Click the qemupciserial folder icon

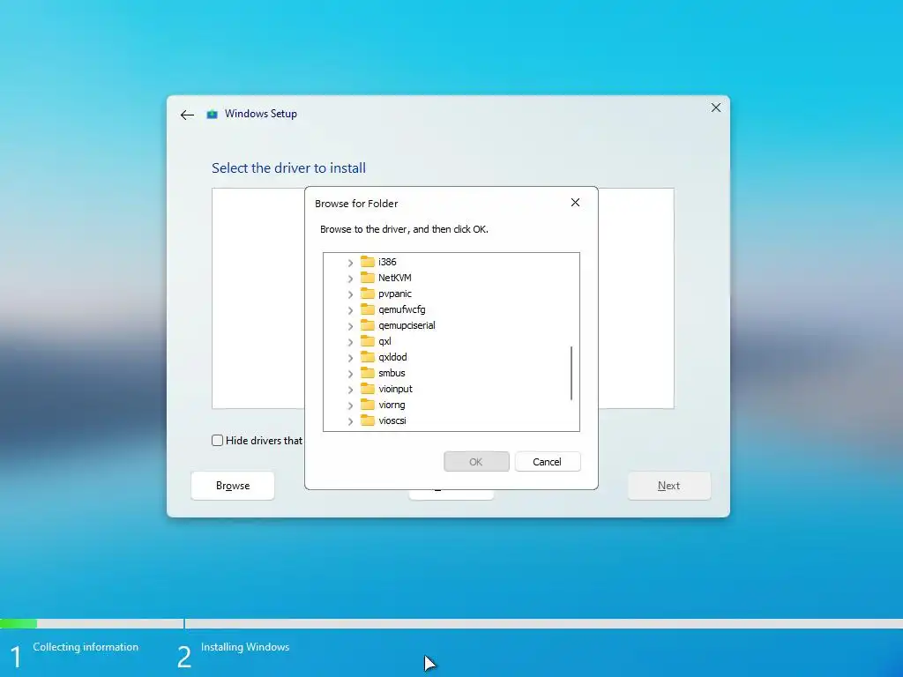[368, 325]
